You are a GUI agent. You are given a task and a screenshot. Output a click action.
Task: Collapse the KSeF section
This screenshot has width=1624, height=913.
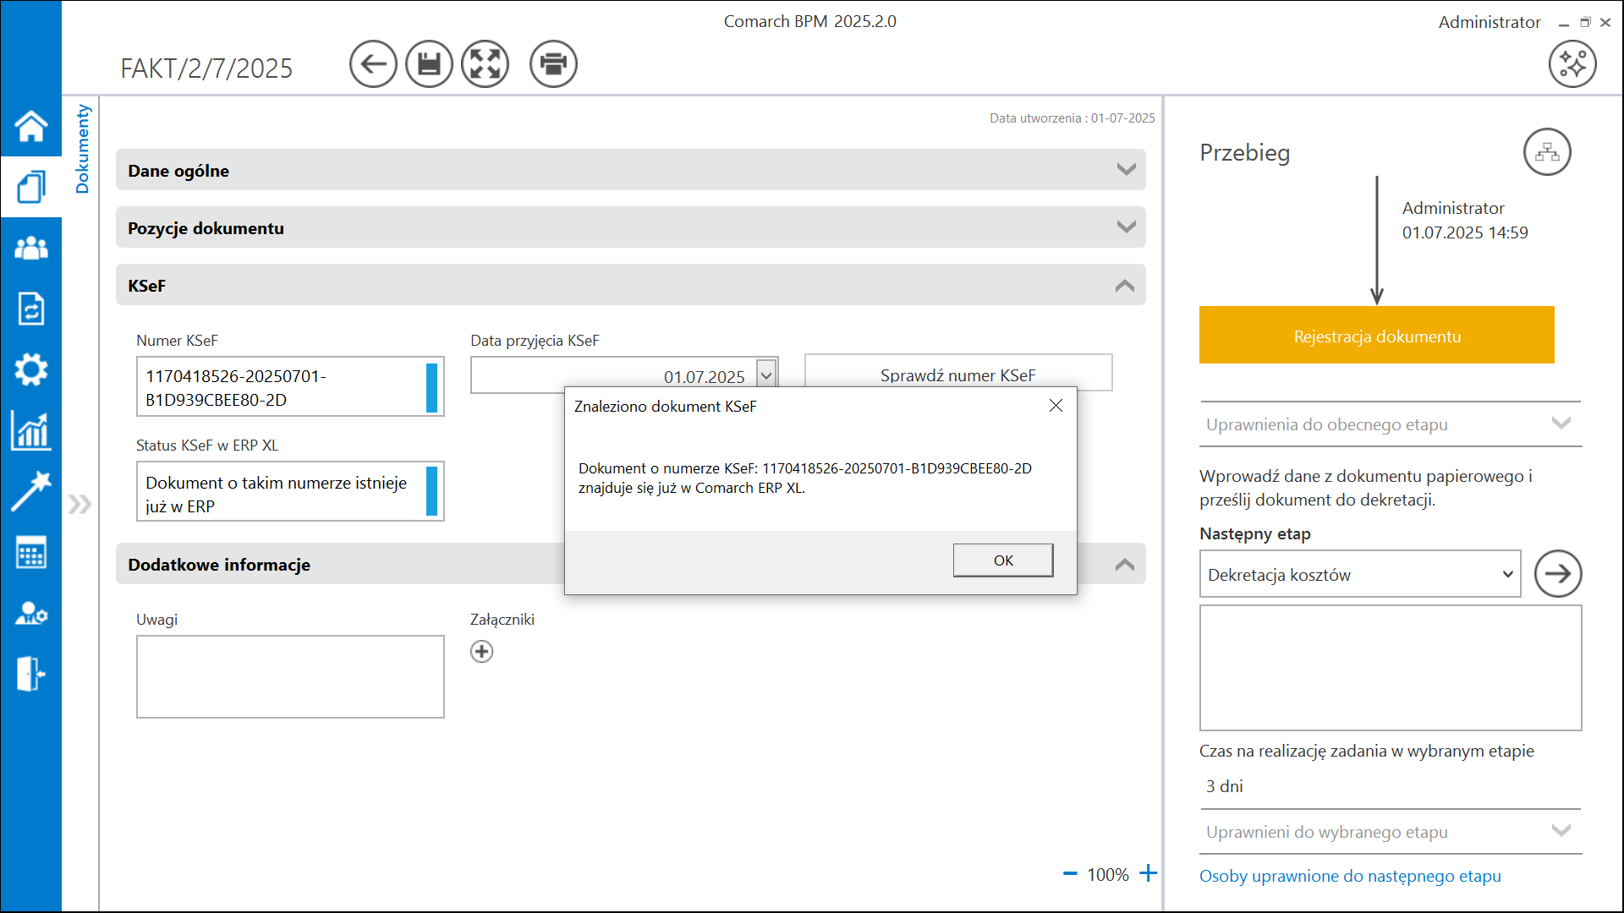[x=631, y=285]
